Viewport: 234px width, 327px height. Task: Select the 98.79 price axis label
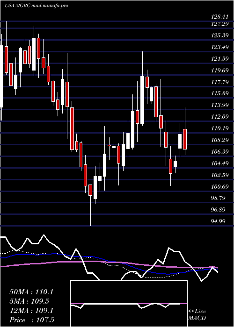click(x=219, y=198)
